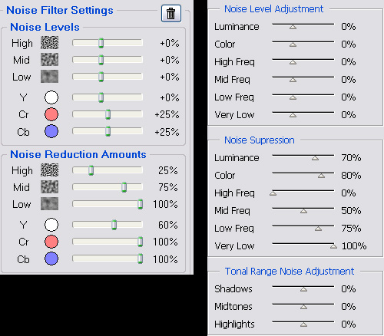Click the High reduction amount slider handle at 25%
Viewport: 384px width, 336px height.
pos(91,170)
